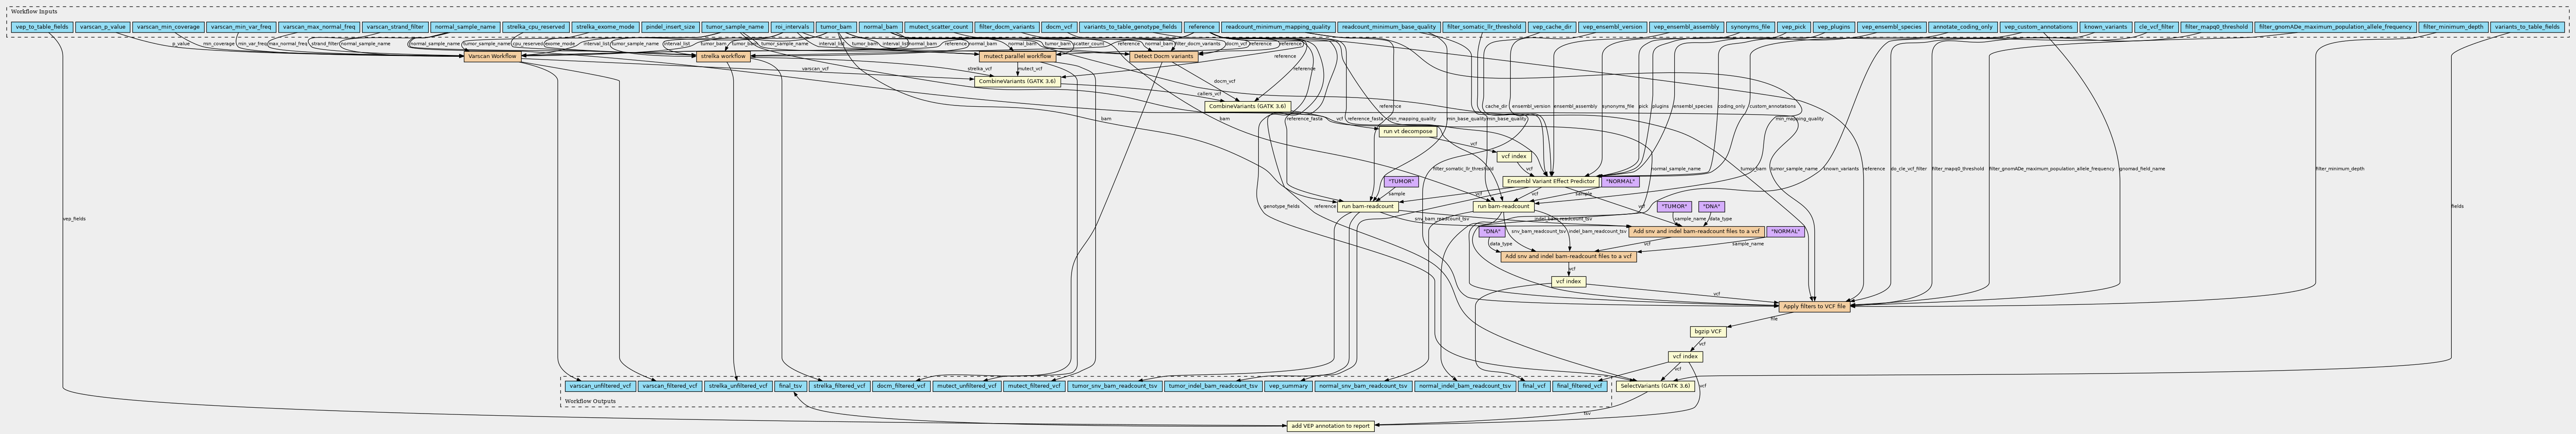Choose the filter_docm_variants workflow input box
The width and height of the screenshot is (2576, 434).
tap(1007, 27)
